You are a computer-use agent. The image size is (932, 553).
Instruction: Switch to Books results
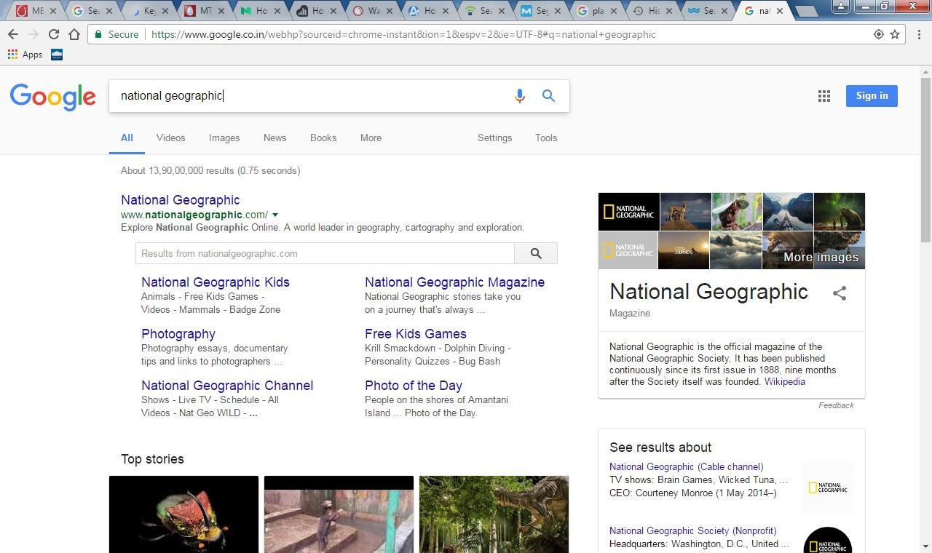click(323, 138)
